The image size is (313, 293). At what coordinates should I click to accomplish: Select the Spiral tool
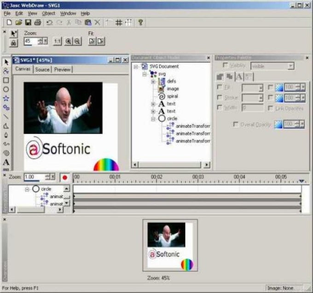(6, 153)
